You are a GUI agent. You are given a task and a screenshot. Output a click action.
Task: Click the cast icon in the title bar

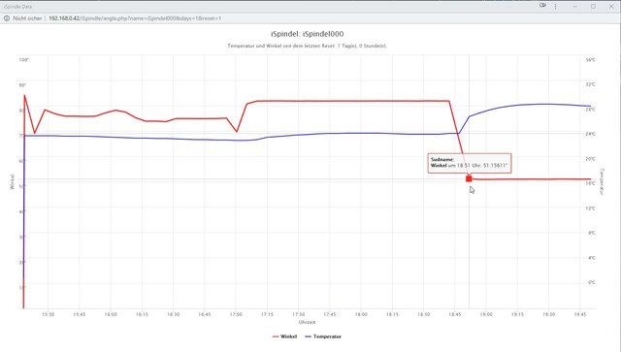click(542, 6)
